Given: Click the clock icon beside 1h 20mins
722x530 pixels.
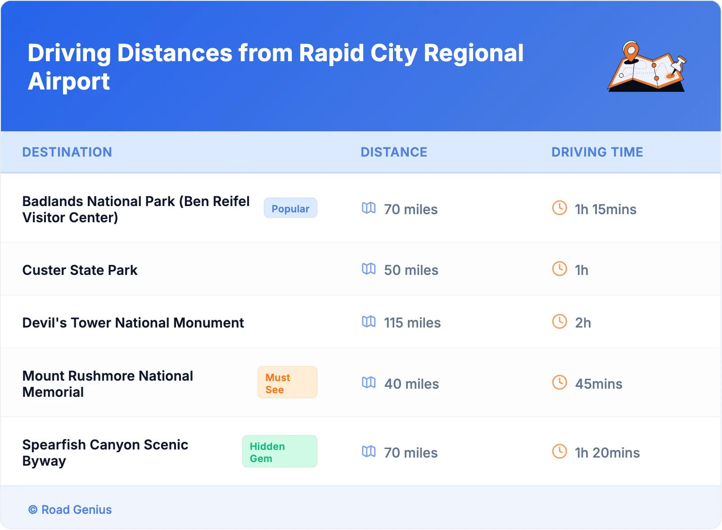Looking at the screenshot, I should pos(560,451).
